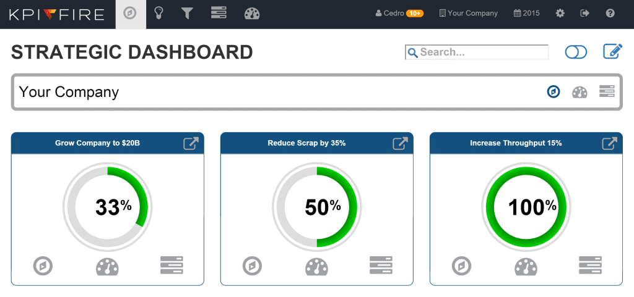Click the edit dashboard pencil icon
Image resolution: width=634 pixels, height=297 pixels.
click(612, 52)
